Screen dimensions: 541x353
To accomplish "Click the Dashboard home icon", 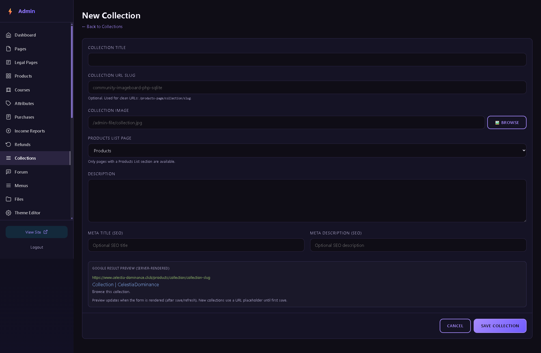I will (8, 35).
